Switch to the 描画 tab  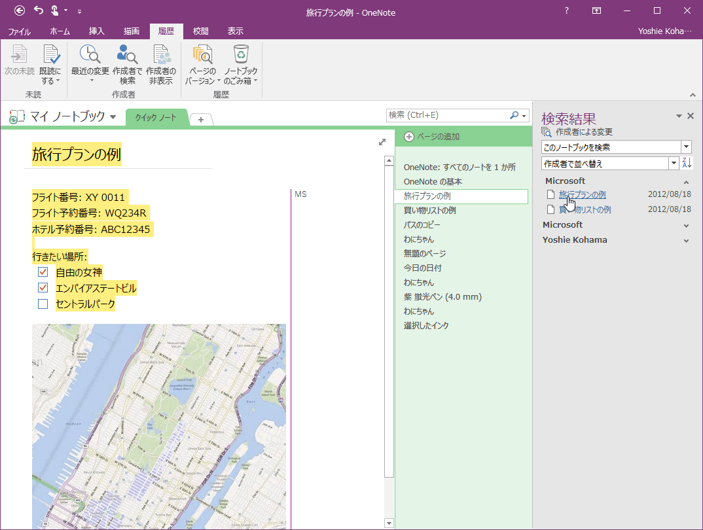[x=132, y=31]
